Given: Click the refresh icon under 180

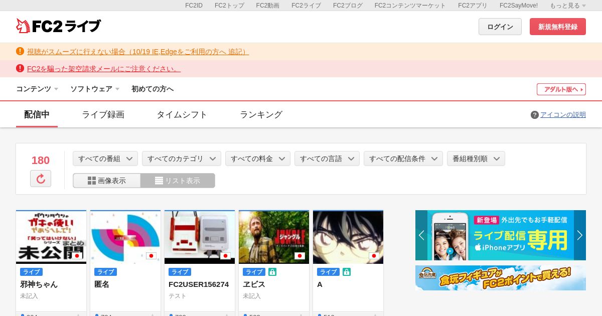Looking at the screenshot, I should 41,179.
